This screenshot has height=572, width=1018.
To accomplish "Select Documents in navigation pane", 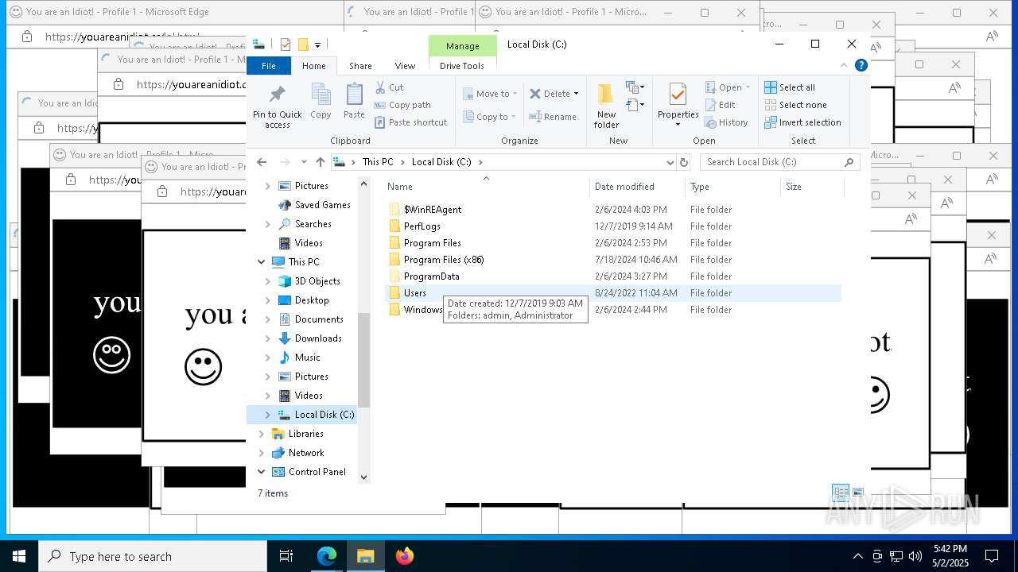I will pos(319,319).
